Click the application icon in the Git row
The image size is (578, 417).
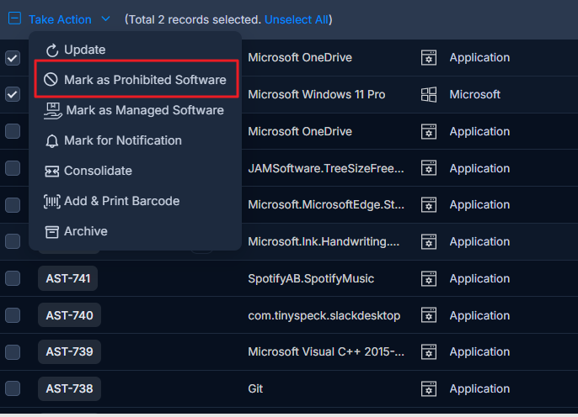tap(429, 388)
